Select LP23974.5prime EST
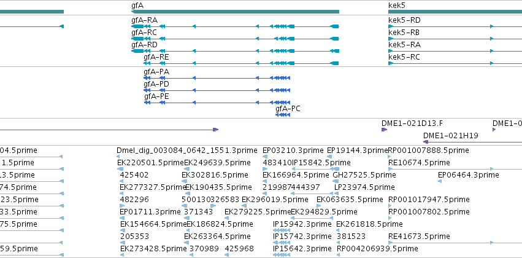Image resolution: width=522 pixels, height=258 pixels. [x=364, y=187]
